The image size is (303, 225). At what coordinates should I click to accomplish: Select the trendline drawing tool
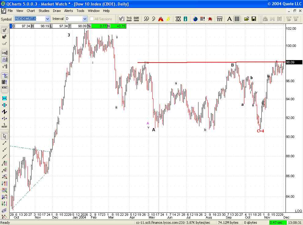coord(4,143)
